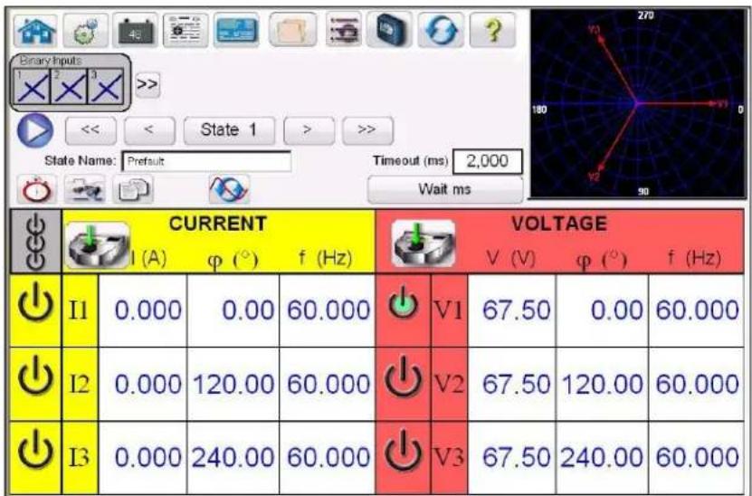Viewport: 752px width, 496px height.
Task: Select V1 phase angle 0.00
Action: tap(603, 310)
